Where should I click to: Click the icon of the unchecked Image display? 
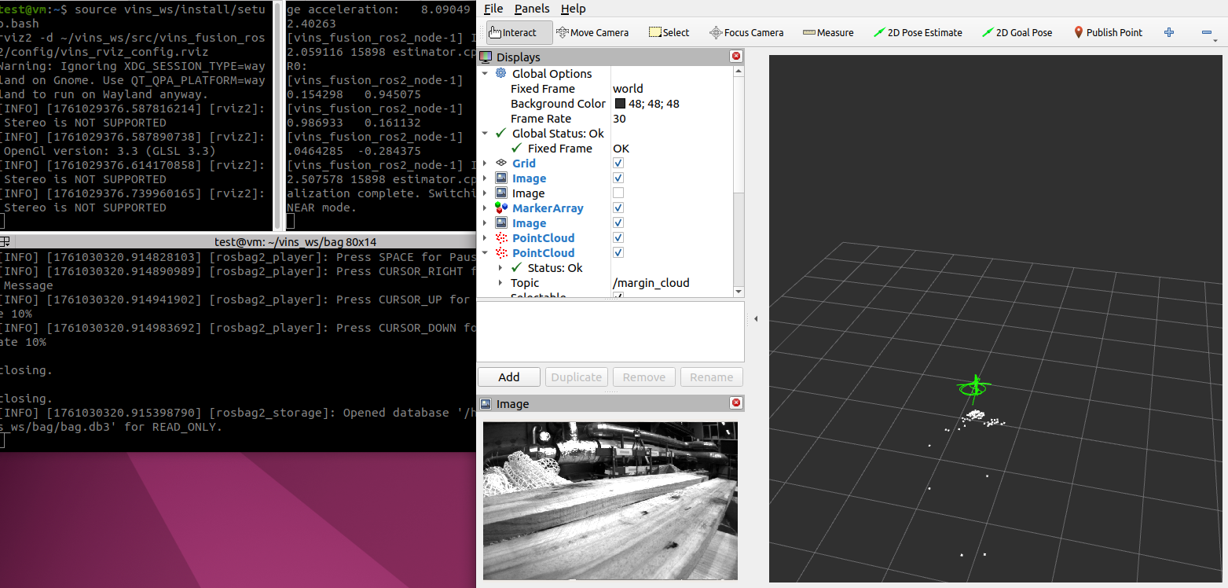pos(501,193)
